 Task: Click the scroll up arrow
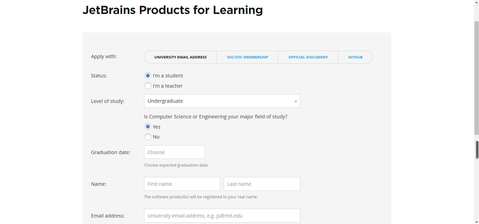click(x=477, y=2)
